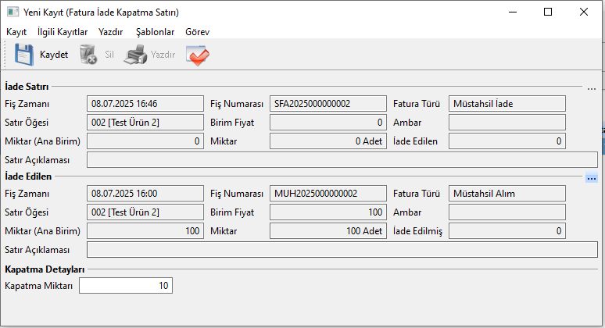Viewport: 605px width, 328px height.
Task: Click the Yazdır printer icon
Action: 135,55
